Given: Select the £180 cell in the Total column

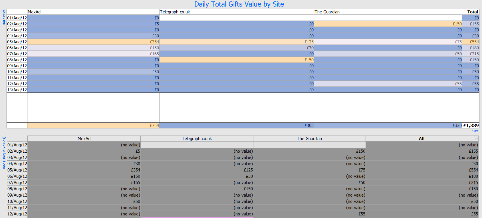Looking at the screenshot, I should (x=471, y=48).
